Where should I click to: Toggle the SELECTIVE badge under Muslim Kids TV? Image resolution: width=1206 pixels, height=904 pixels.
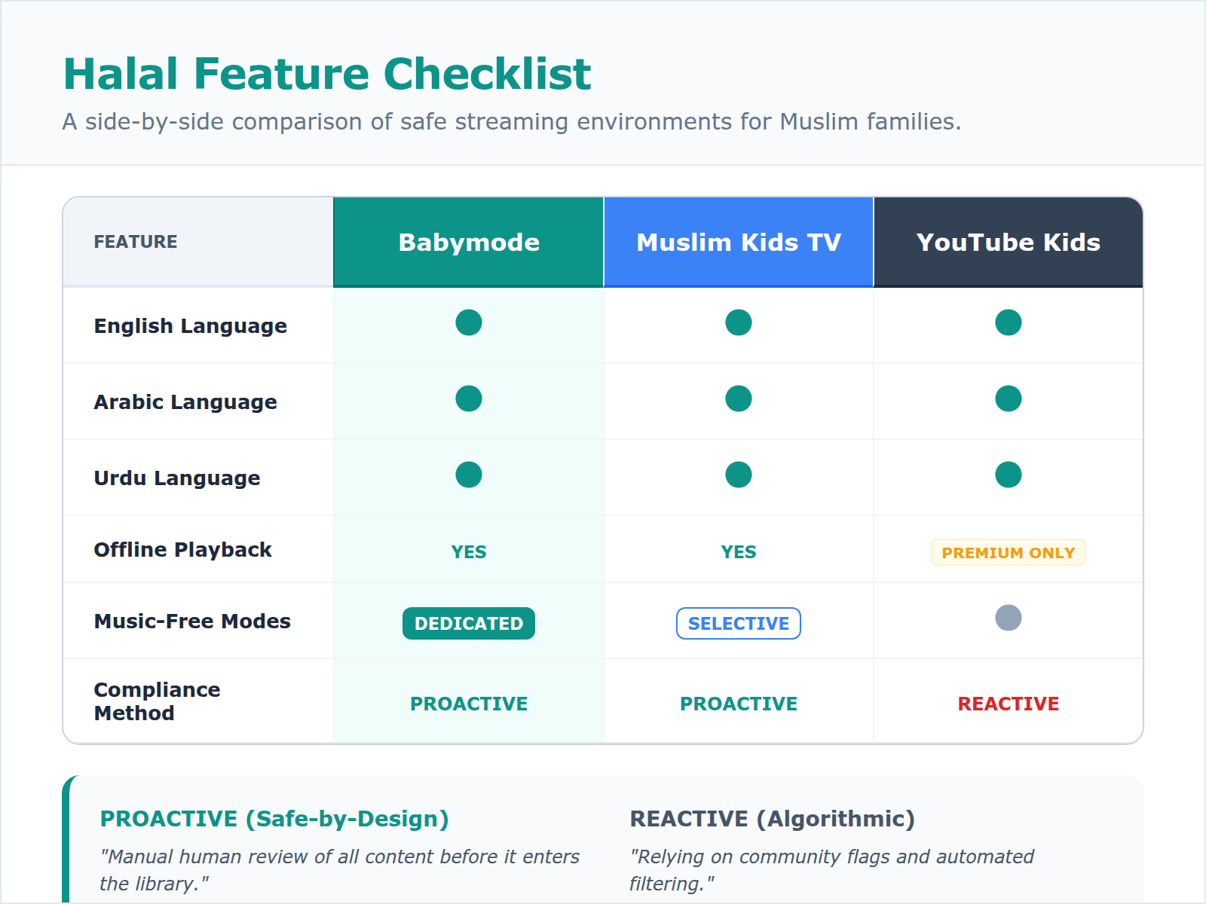tap(739, 623)
